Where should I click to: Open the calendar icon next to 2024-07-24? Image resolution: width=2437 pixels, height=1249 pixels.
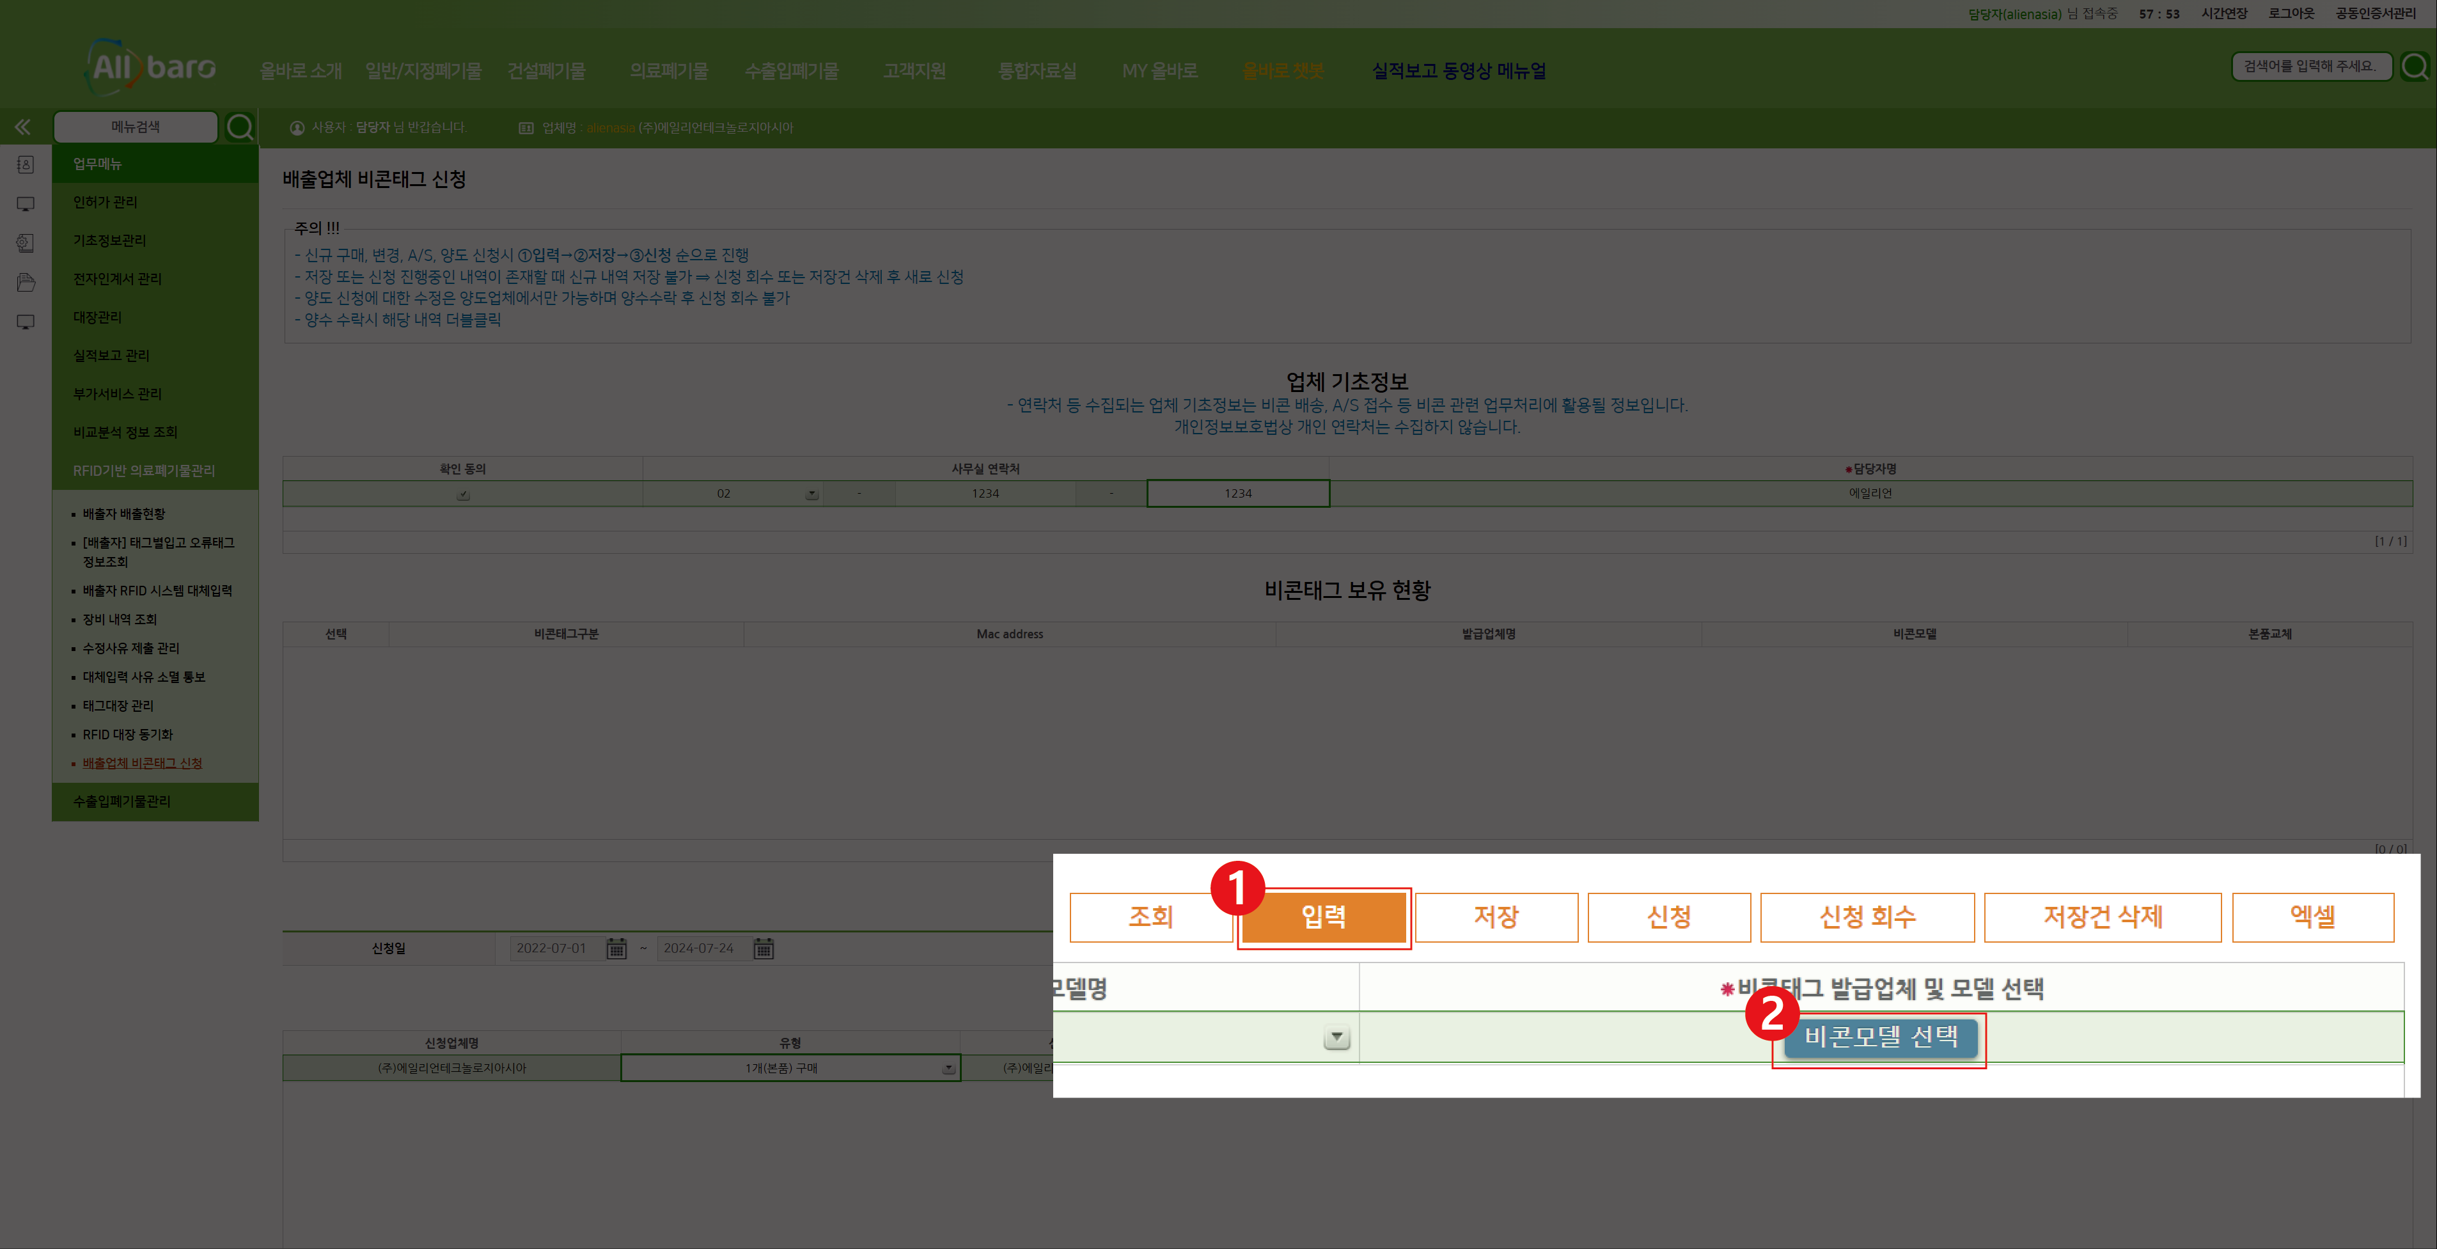(762, 948)
